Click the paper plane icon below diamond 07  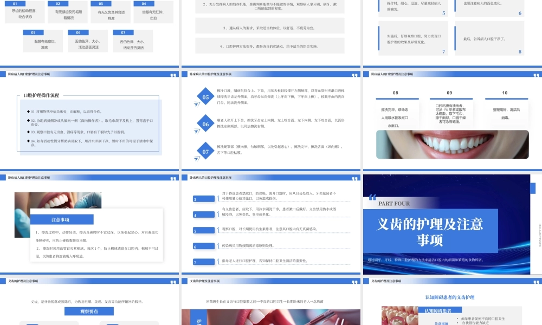(197, 159)
